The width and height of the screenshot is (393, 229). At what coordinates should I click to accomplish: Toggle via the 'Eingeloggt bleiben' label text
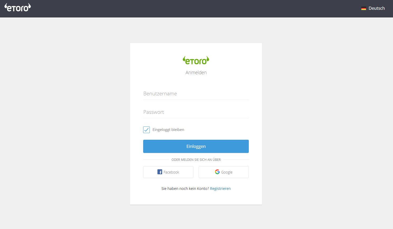point(168,130)
